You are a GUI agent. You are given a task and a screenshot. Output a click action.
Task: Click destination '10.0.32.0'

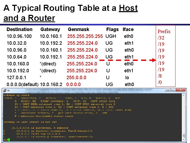(16, 43)
